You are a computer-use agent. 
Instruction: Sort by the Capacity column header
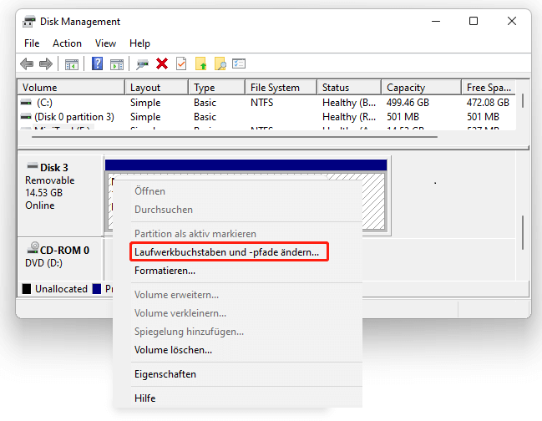tap(422, 88)
